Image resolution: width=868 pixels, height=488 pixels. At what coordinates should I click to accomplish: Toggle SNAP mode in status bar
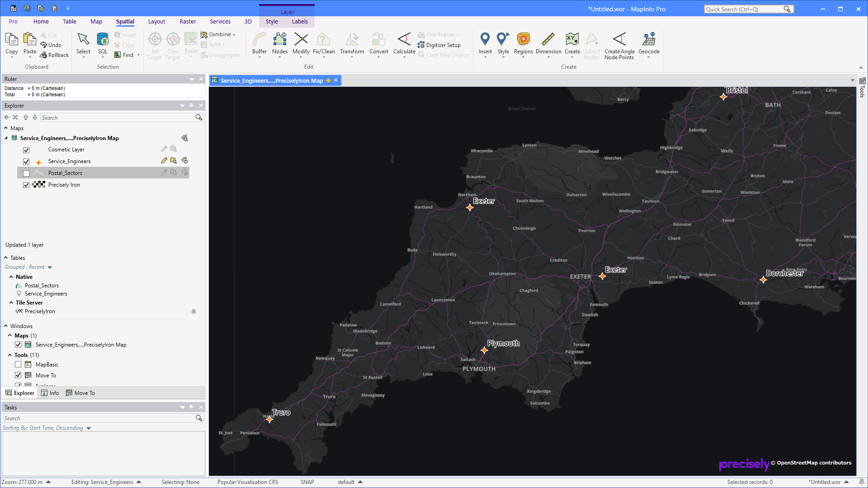pyautogui.click(x=307, y=482)
